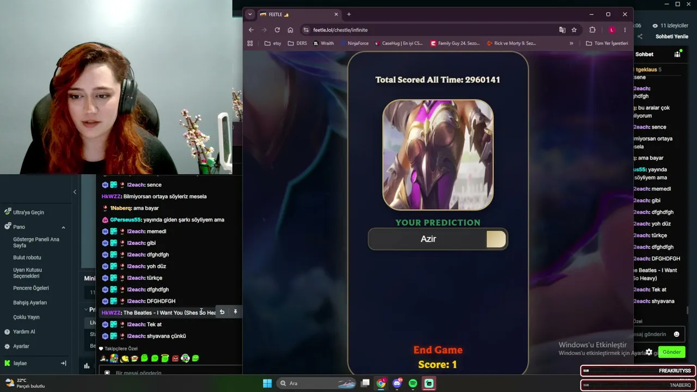697x392 pixels.
Task: Open Yardım Al help item
Action: click(24, 332)
